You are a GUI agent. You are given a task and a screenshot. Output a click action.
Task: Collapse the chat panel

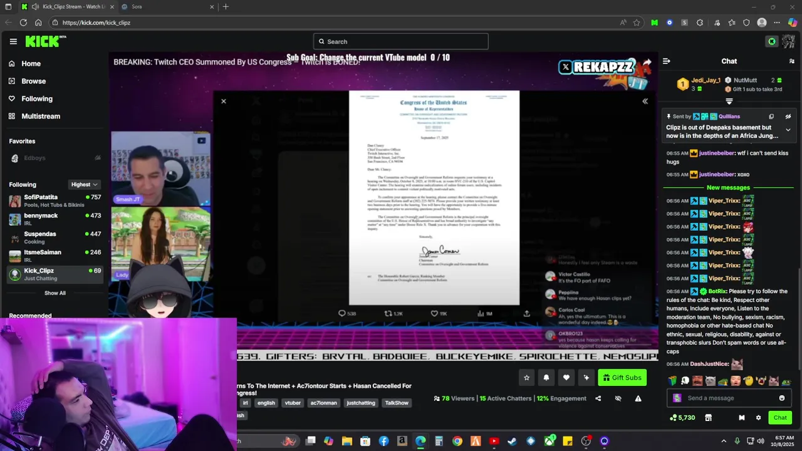(666, 61)
